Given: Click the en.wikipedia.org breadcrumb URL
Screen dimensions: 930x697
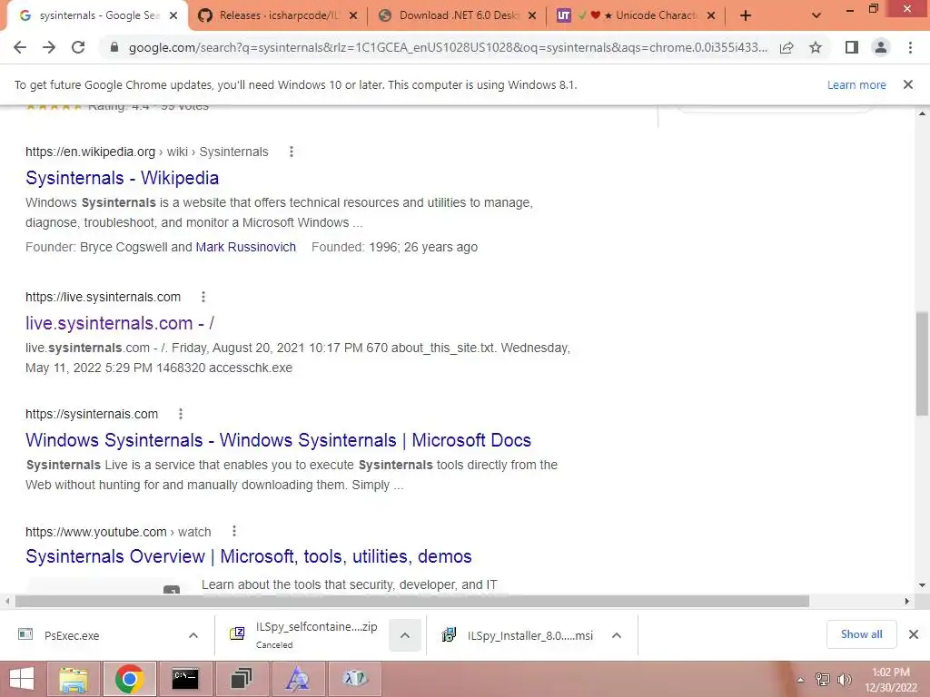Looking at the screenshot, I should click(x=146, y=152).
